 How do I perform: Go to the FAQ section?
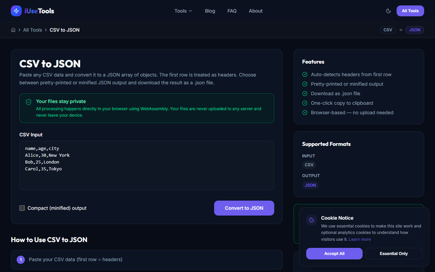point(232,11)
